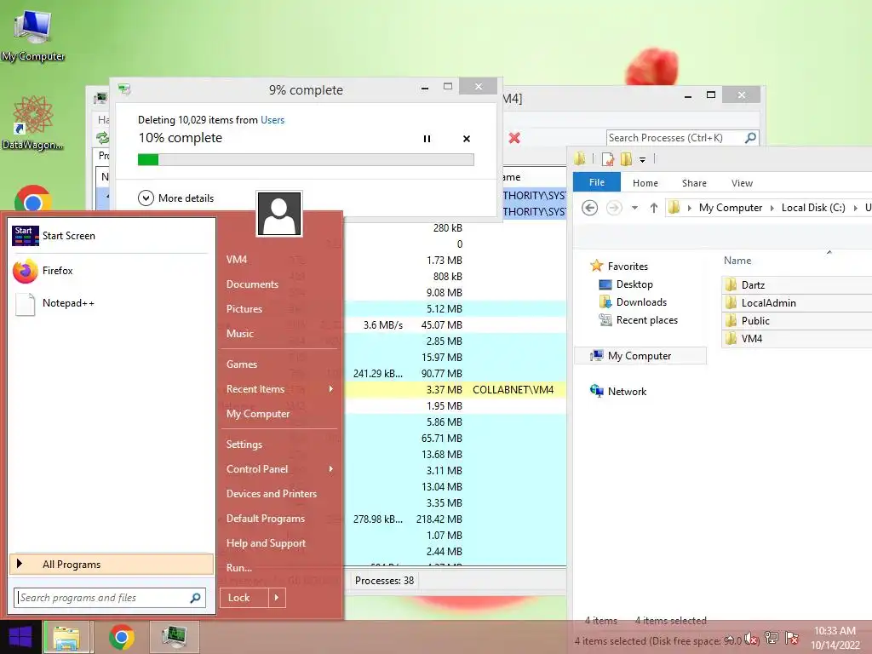
Task: Open Process Hacker from taskbar
Action: click(x=174, y=637)
